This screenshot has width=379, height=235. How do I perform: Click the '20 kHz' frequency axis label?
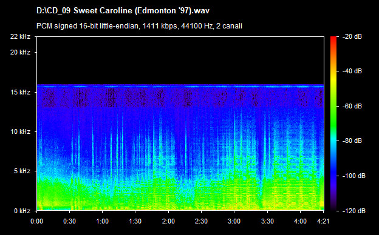pos(20,52)
